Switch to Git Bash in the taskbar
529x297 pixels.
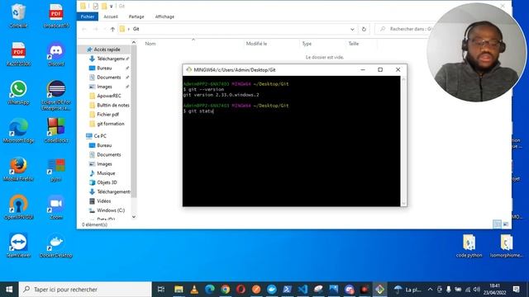coord(380,290)
